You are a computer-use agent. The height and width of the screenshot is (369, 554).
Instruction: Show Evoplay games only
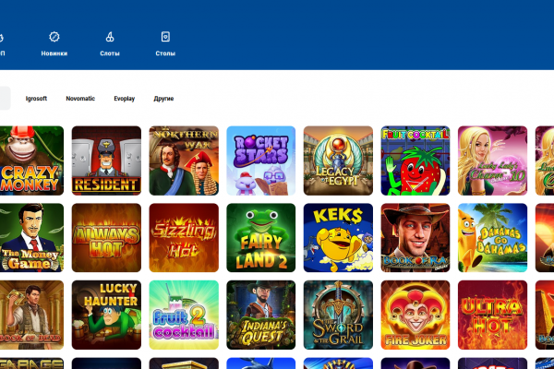[x=125, y=98]
